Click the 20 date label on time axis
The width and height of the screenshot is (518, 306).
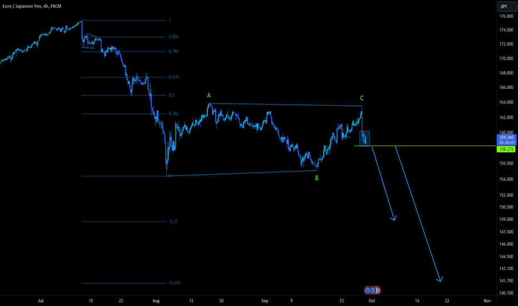[221, 301]
